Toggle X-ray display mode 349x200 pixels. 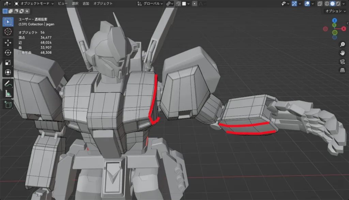320,3
